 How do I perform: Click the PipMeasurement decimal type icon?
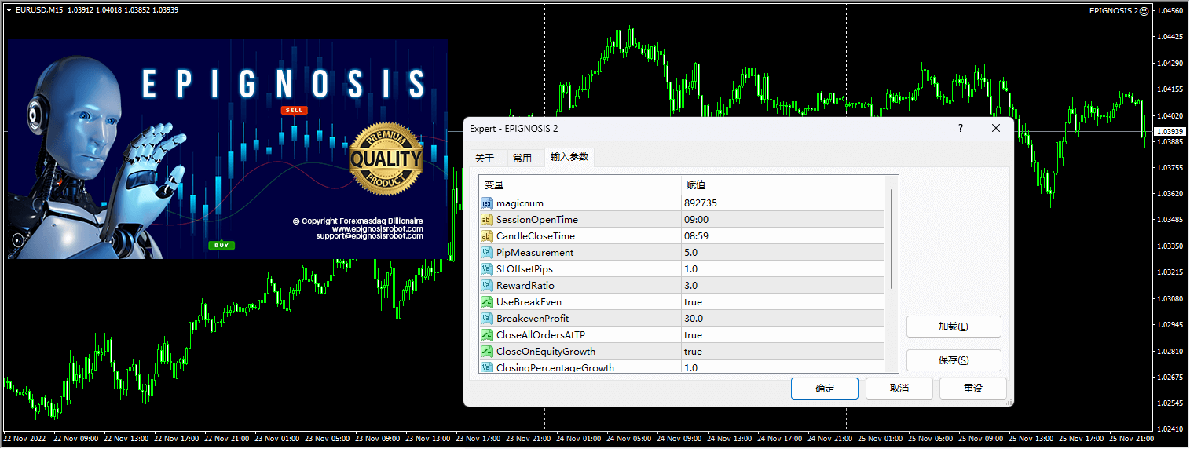[486, 253]
